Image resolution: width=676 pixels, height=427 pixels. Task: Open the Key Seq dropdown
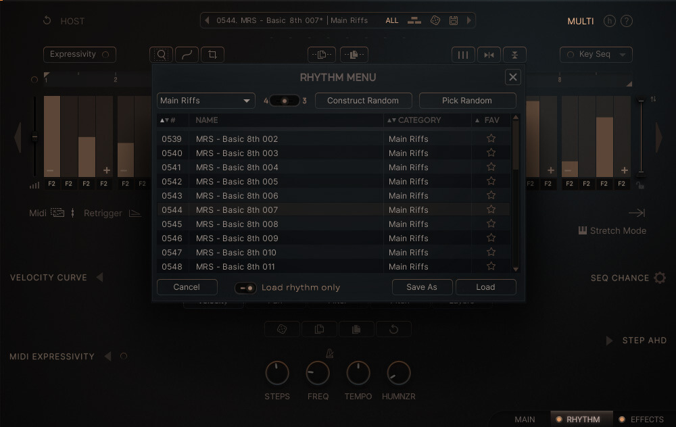point(596,55)
